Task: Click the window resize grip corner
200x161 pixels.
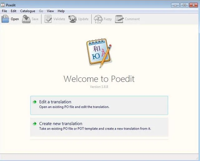Action: coord(197,158)
